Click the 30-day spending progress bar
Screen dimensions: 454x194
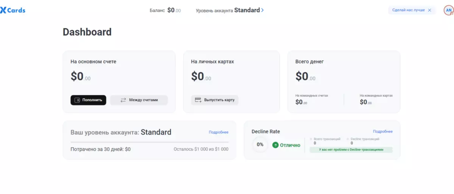(x=149, y=142)
